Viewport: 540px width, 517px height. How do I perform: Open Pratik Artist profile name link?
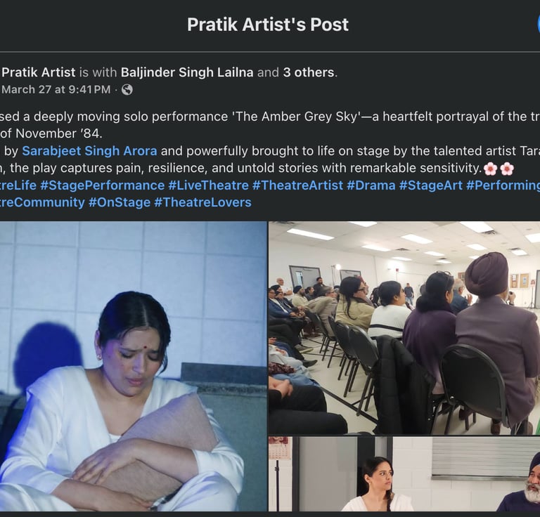click(x=39, y=72)
